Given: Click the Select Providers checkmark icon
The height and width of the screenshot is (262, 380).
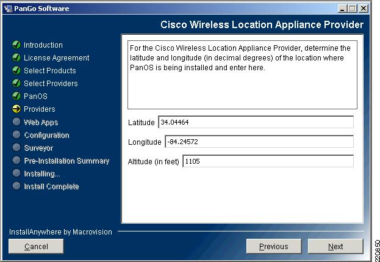Looking at the screenshot, I should [x=16, y=83].
